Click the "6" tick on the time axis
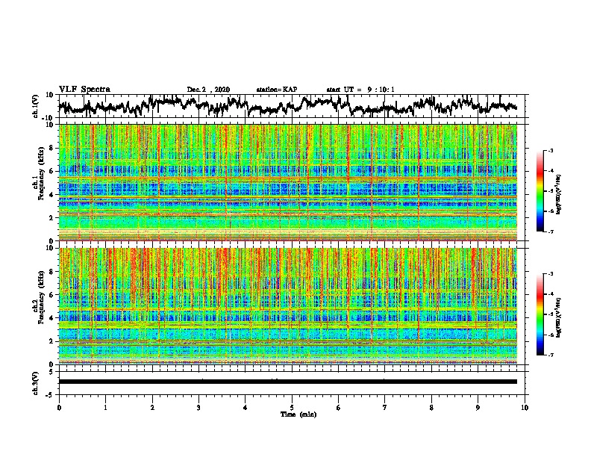This screenshot has width=591, height=457. 339,408
